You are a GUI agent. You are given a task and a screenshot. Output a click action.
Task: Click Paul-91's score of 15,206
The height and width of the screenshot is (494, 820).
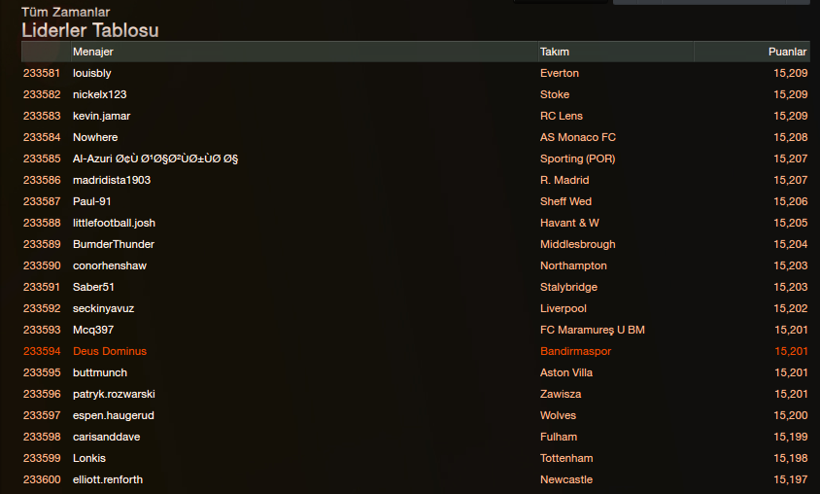(791, 201)
